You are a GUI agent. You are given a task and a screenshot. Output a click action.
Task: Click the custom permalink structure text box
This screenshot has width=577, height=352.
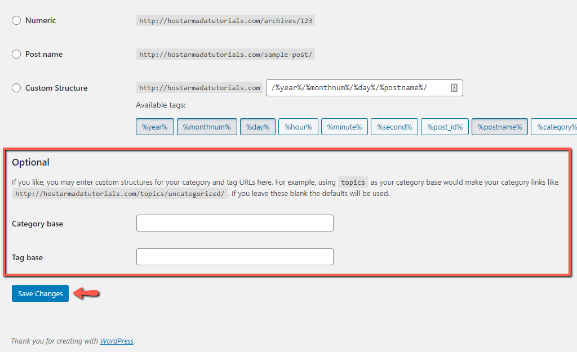355,88
